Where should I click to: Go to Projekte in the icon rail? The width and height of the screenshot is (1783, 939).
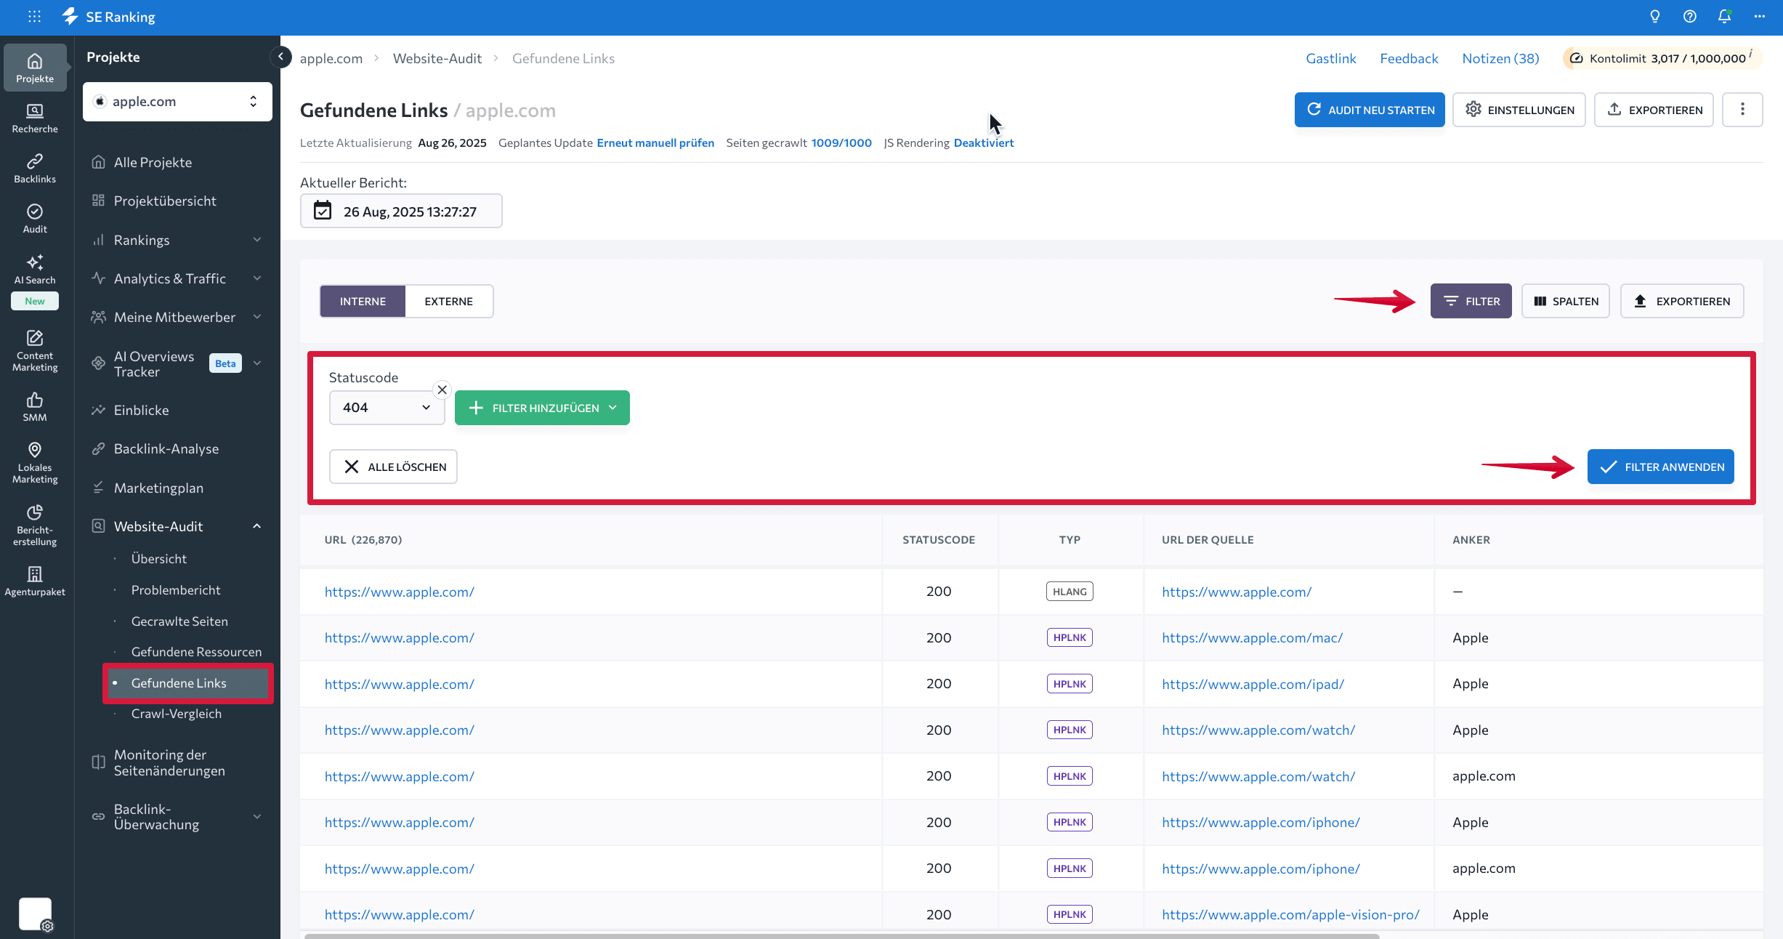(35, 68)
